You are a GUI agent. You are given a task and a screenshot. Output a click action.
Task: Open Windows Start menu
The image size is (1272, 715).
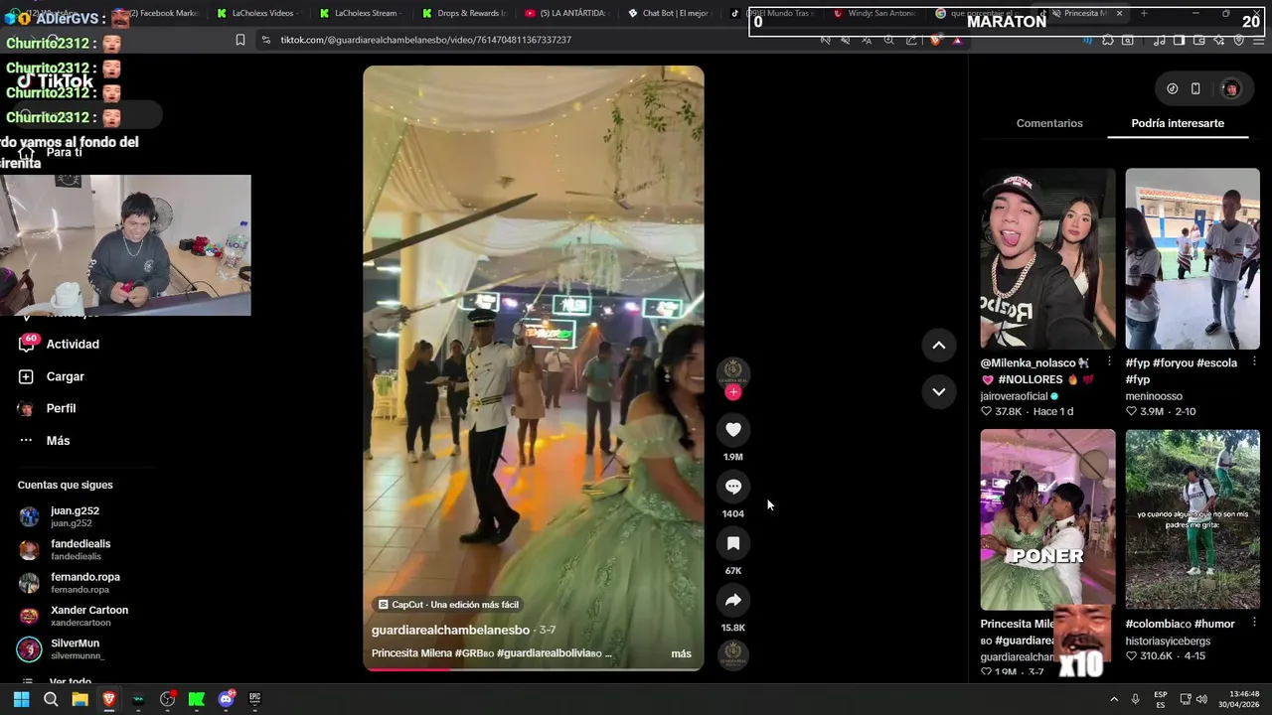coord(21,699)
